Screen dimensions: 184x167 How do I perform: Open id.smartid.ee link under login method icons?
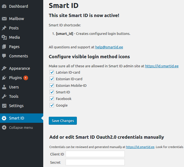pos(162,66)
